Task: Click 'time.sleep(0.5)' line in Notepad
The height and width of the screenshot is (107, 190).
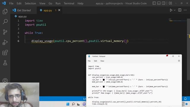Action: point(99,104)
